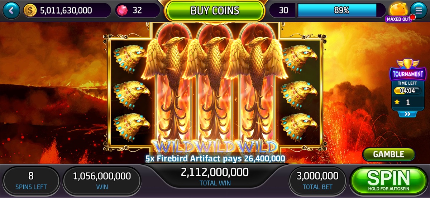Click the Maxed Out label

click(x=398, y=19)
